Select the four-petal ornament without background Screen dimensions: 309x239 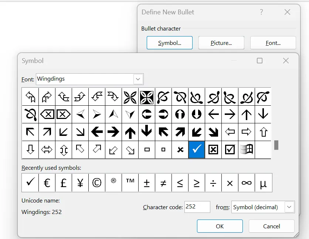pos(130,97)
